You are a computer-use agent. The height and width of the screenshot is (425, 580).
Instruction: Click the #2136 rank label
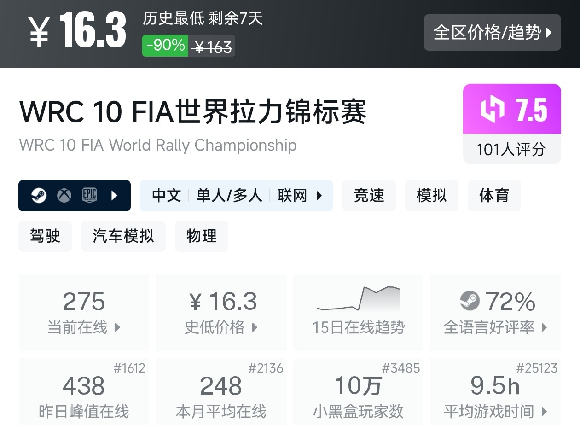[x=266, y=368]
